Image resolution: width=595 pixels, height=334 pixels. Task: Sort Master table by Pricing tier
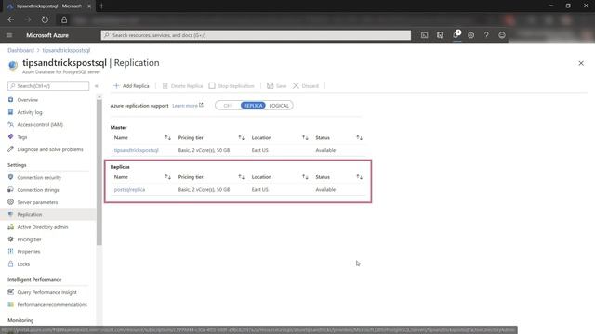(x=242, y=138)
